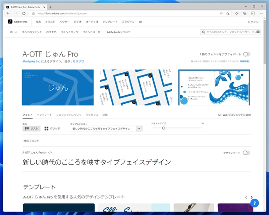Open おすすめ navigation item
This screenshot has width=269, height=215.
tap(51, 32)
